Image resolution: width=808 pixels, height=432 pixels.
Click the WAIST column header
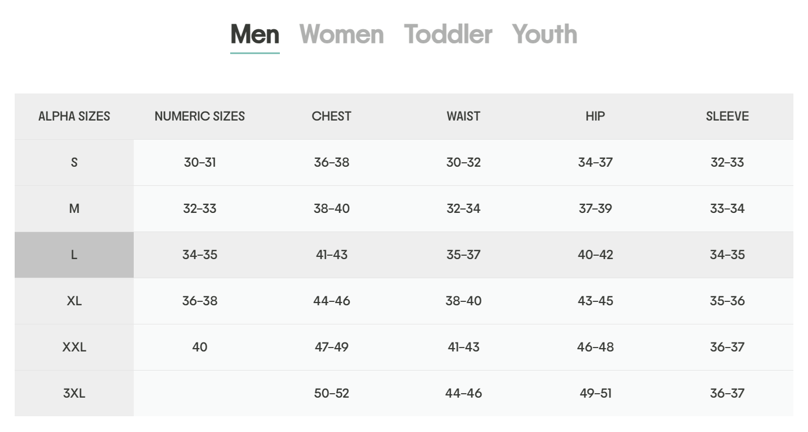[463, 116]
